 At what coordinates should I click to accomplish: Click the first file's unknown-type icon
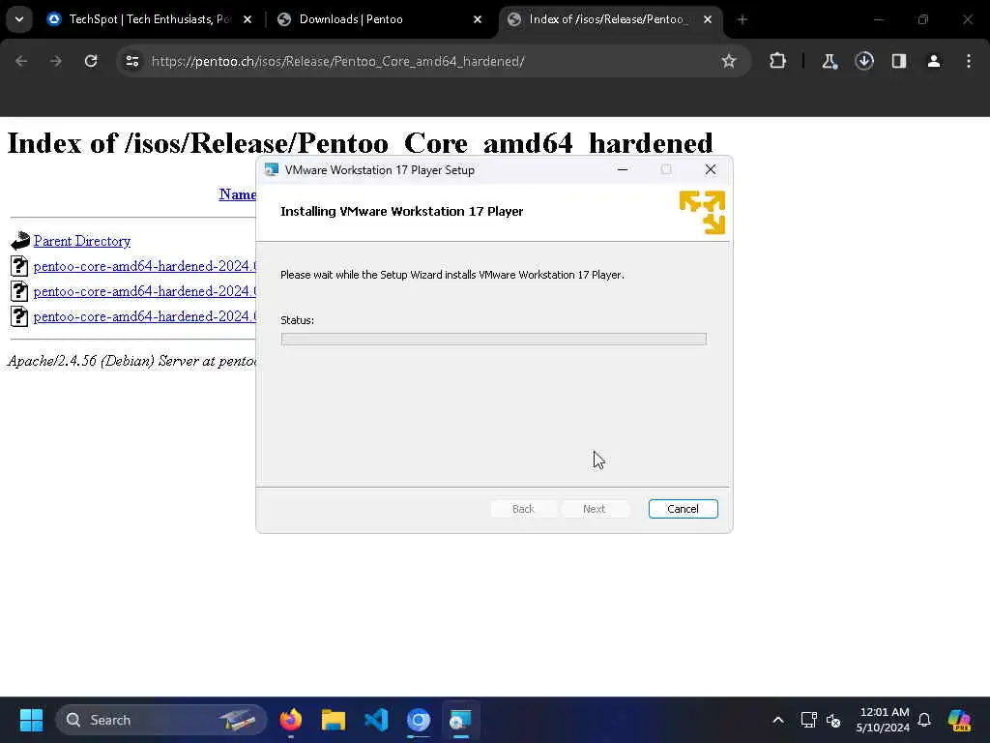[19, 266]
